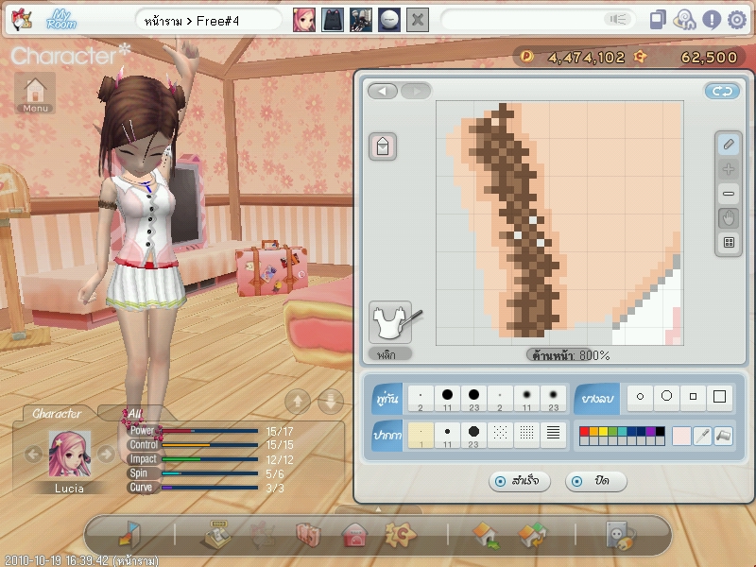756x567 pixels.
Task: Close the editor with the right bottom button
Action: pyautogui.click(x=596, y=481)
